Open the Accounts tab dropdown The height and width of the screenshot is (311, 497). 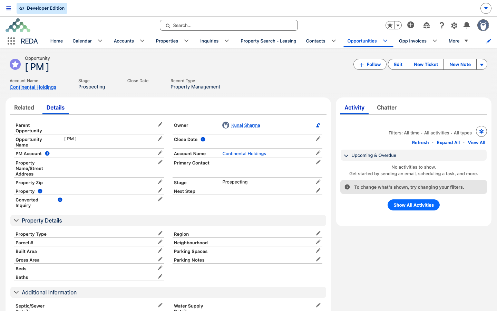[x=142, y=41]
